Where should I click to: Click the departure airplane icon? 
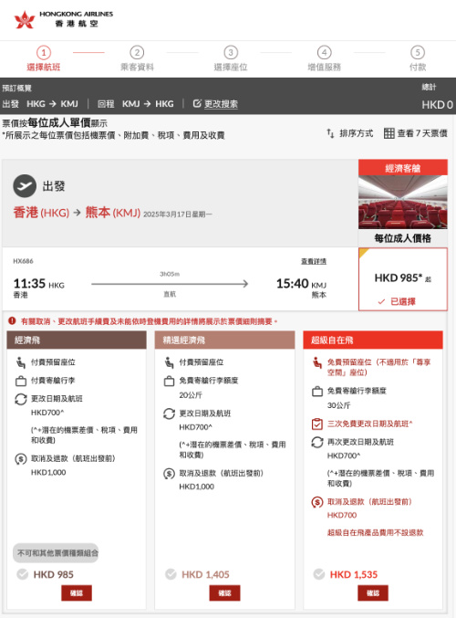click(25, 185)
